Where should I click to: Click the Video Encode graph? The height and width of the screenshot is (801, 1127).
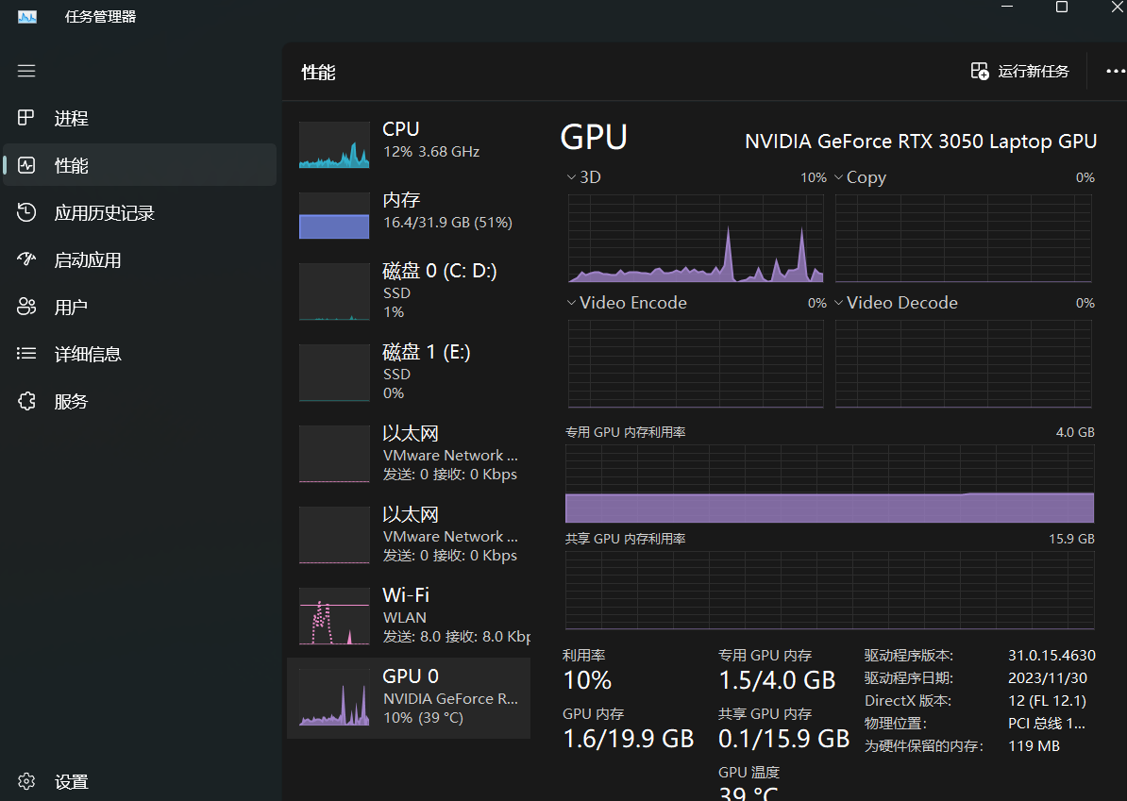696,363
